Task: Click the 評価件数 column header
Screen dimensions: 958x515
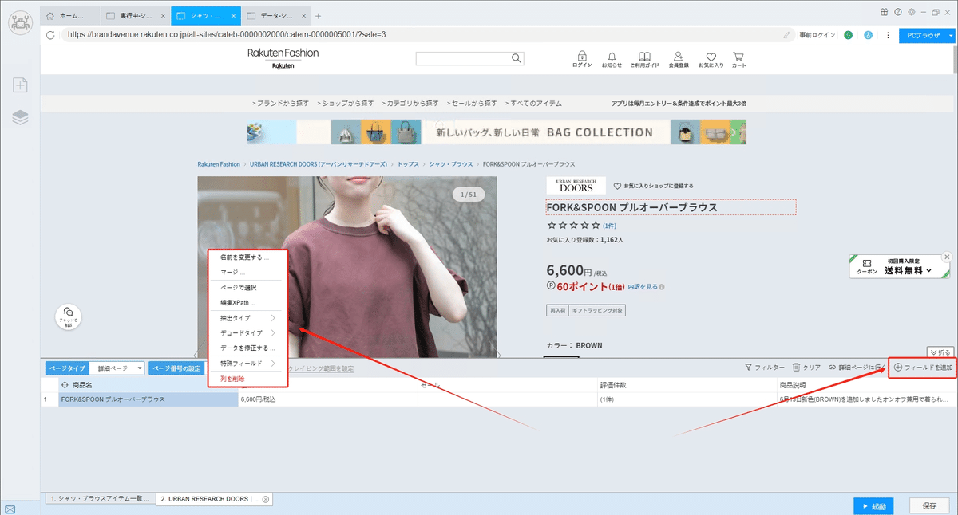Action: coord(687,385)
